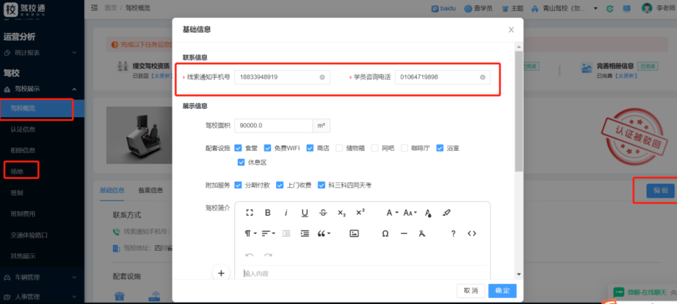This screenshot has height=304, width=677.
Task: Insert an image via editor toolbar
Action: pos(354,233)
